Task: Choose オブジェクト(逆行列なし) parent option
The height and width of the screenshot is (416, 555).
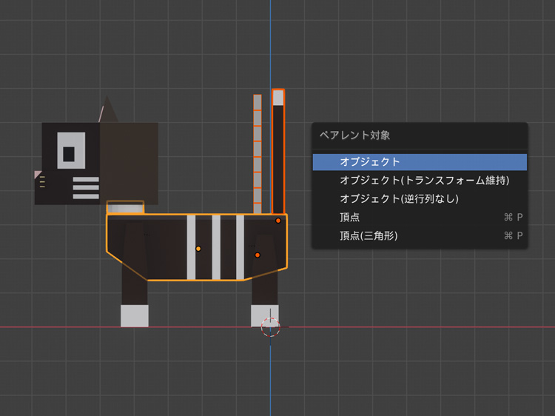Action: [x=400, y=199]
